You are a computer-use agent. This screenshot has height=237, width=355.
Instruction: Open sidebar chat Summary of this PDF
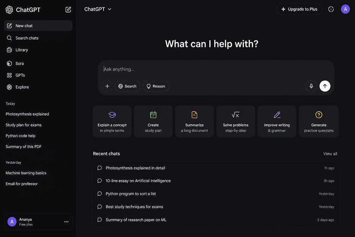pos(23,147)
